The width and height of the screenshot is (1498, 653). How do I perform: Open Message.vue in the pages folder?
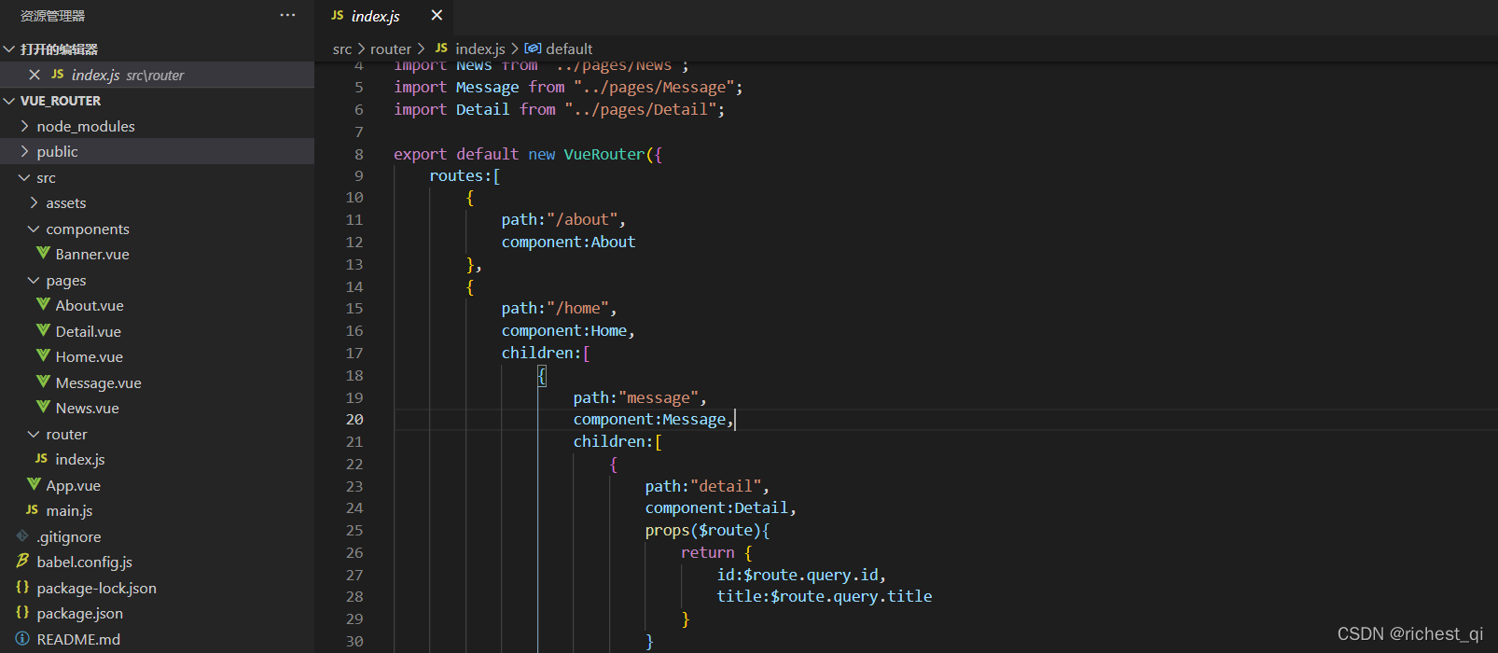[x=99, y=382]
